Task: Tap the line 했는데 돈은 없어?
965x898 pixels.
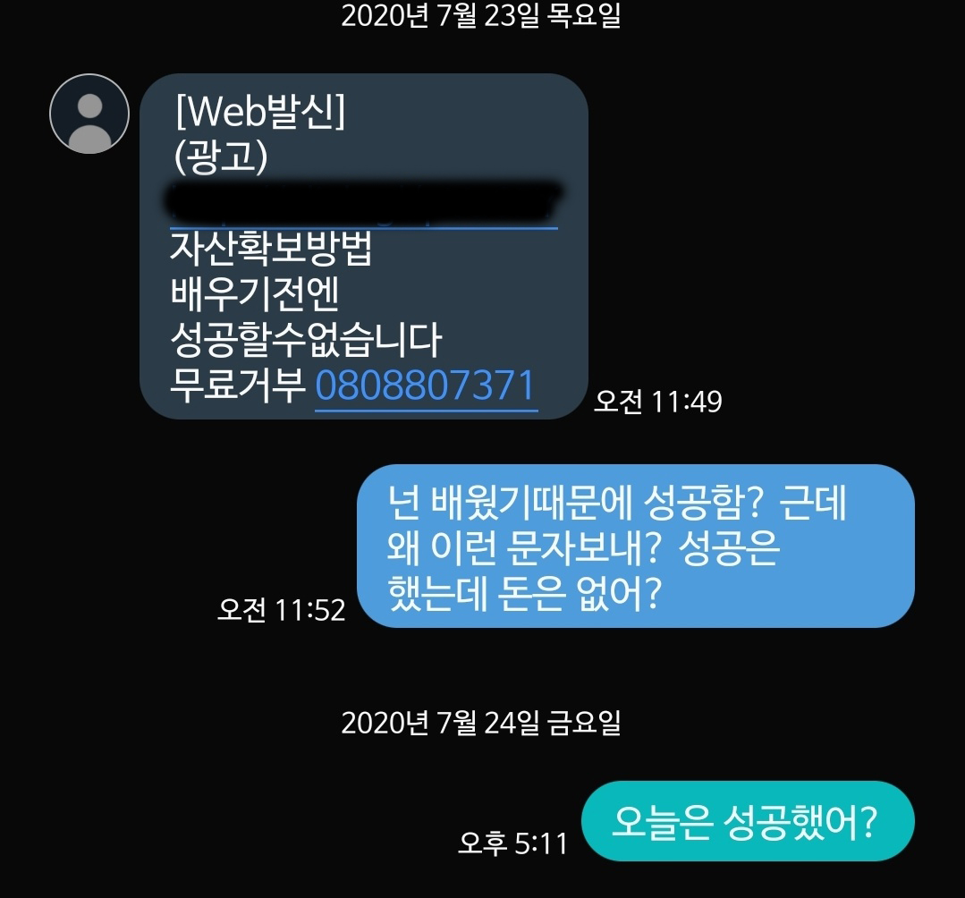Action: (x=524, y=593)
